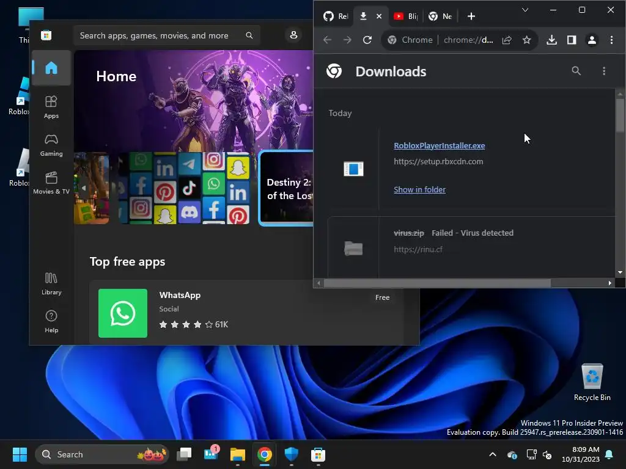Open Home in Microsoft Store sidebar
The image size is (626, 469).
coord(51,68)
